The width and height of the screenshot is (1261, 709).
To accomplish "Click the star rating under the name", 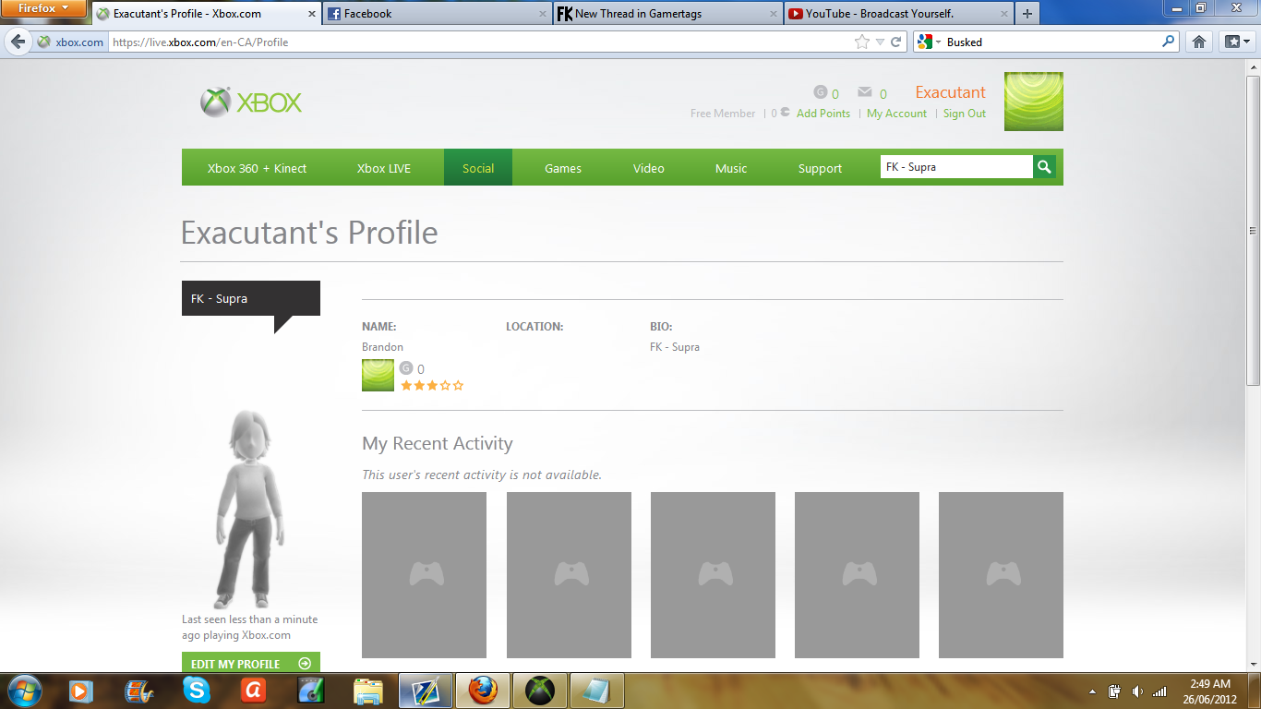I will [x=432, y=386].
